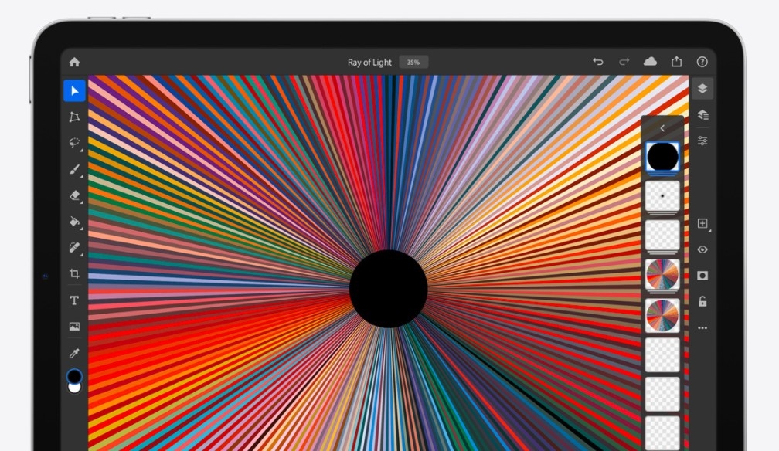Activate the Eraser tool
Viewport: 779px width, 451px height.
pos(74,195)
